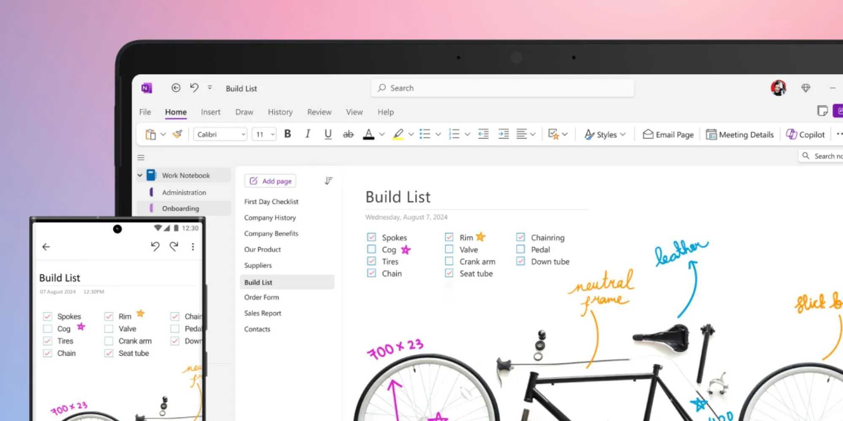Collapse the Work Notebook chevron
The width and height of the screenshot is (843, 421).
tap(140, 175)
